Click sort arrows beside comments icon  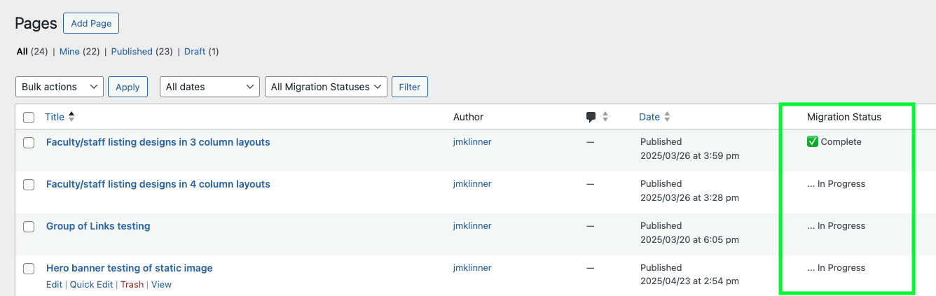(605, 117)
